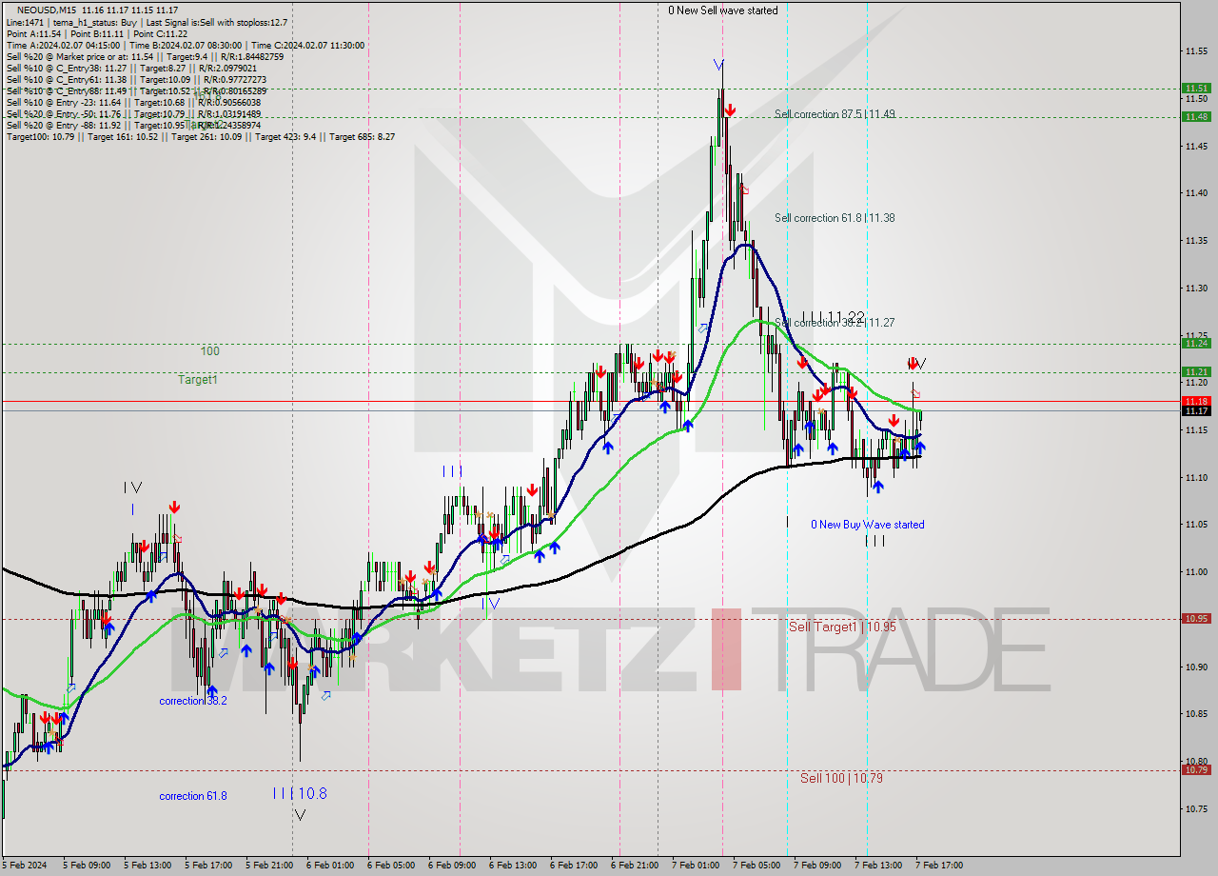
Task: Select the 'Sell %10 @ Entry -23: 11.64' line
Action: pos(133,102)
